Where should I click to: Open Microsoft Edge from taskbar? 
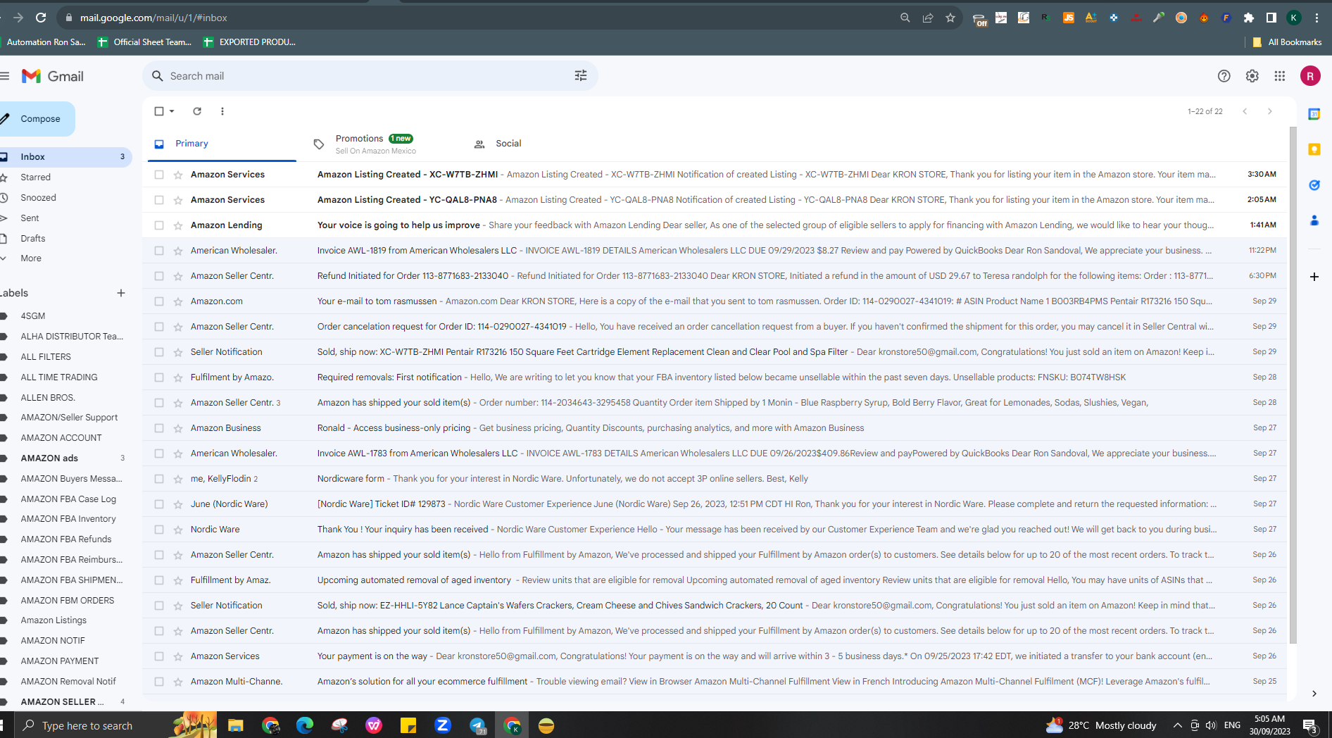tap(305, 725)
